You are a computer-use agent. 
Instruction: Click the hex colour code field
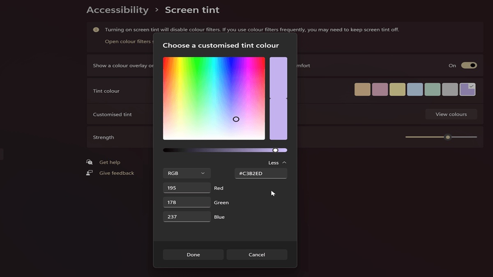click(x=261, y=173)
